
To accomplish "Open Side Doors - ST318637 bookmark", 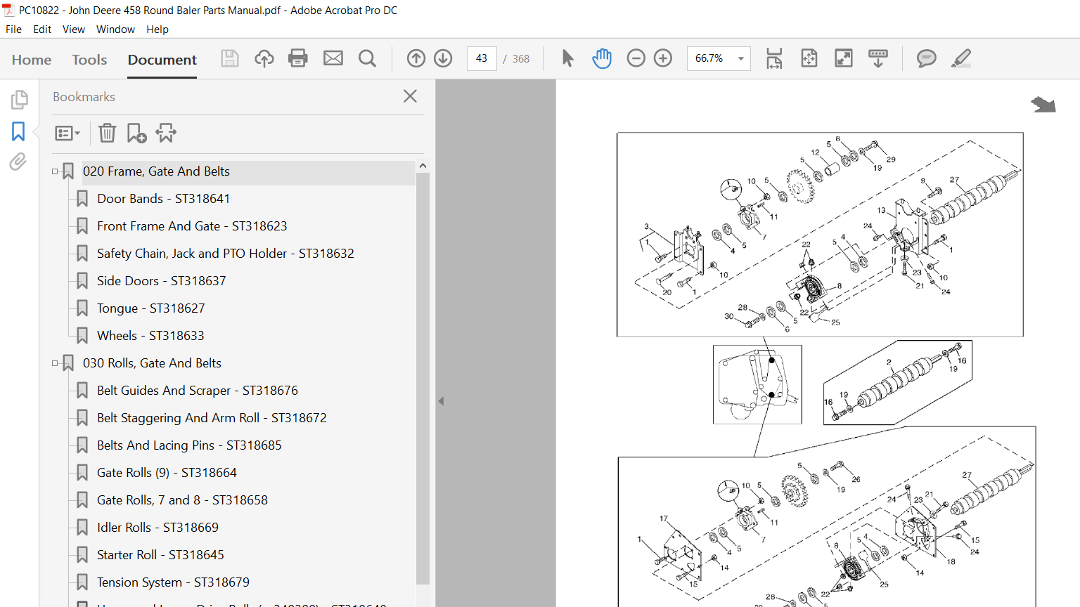I will coord(162,281).
